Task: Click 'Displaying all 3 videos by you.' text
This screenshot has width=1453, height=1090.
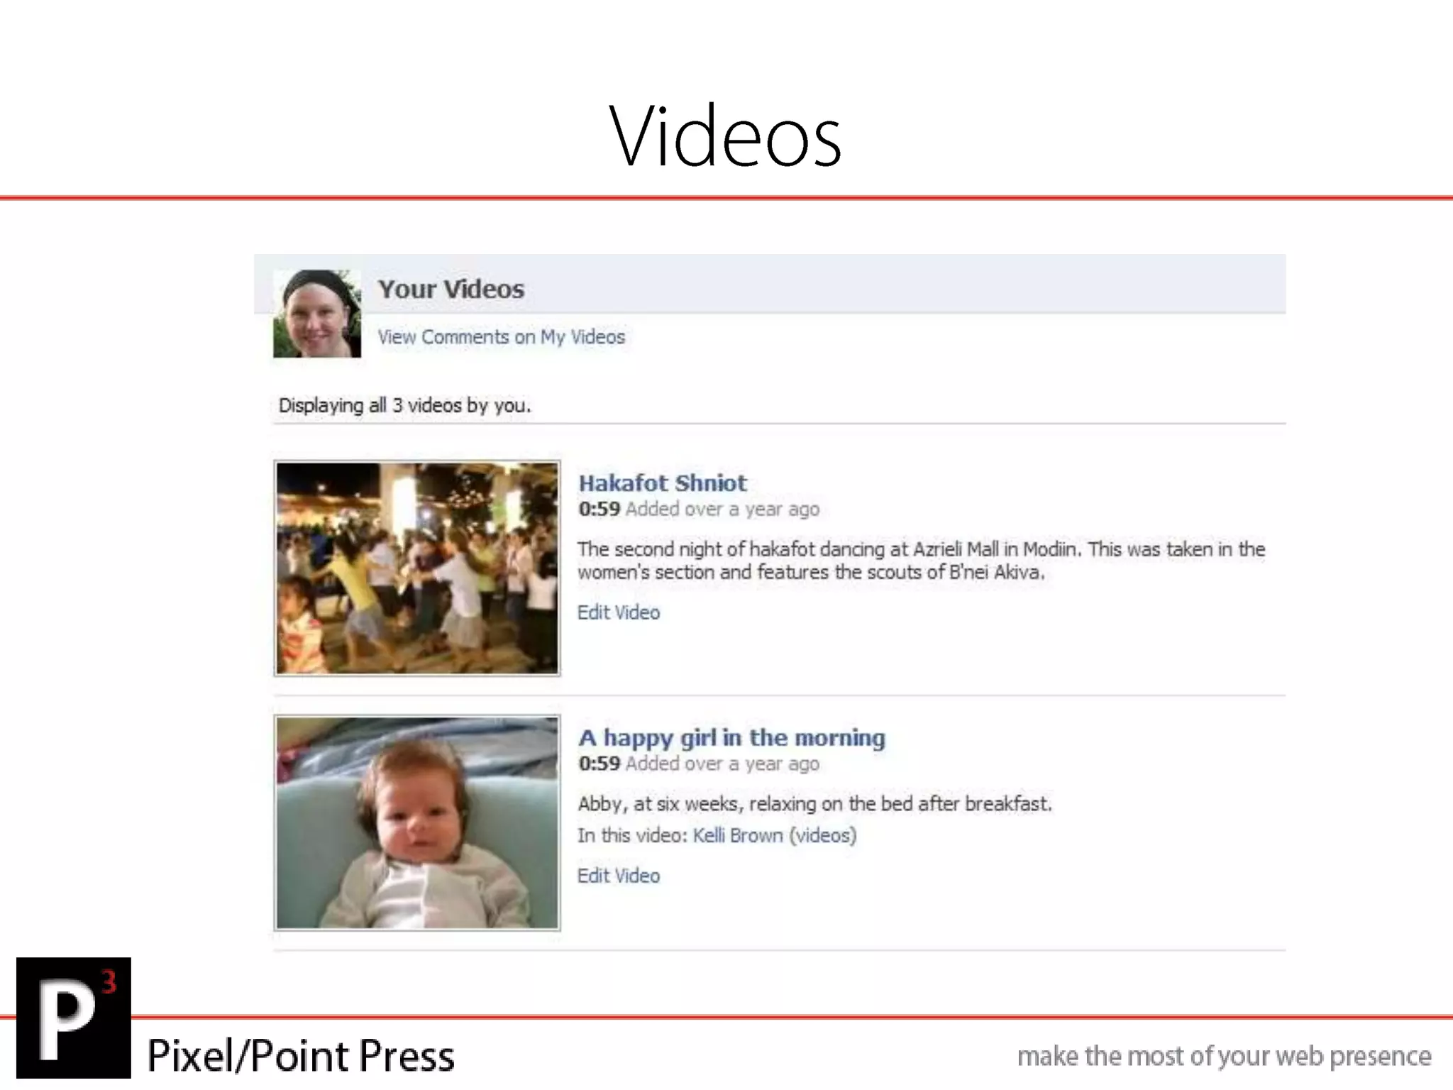Action: (x=404, y=405)
